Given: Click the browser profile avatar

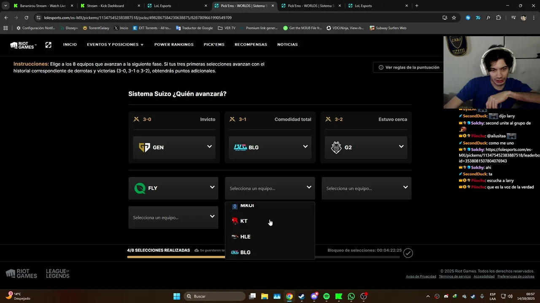Looking at the screenshot, I should (x=524, y=18).
